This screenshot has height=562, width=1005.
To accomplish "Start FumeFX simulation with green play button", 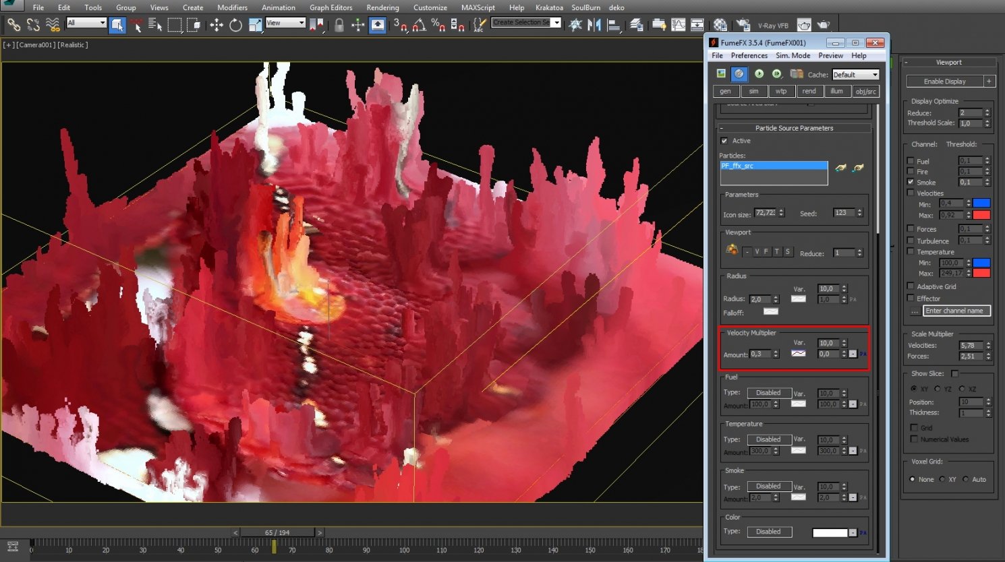I will pyautogui.click(x=759, y=73).
